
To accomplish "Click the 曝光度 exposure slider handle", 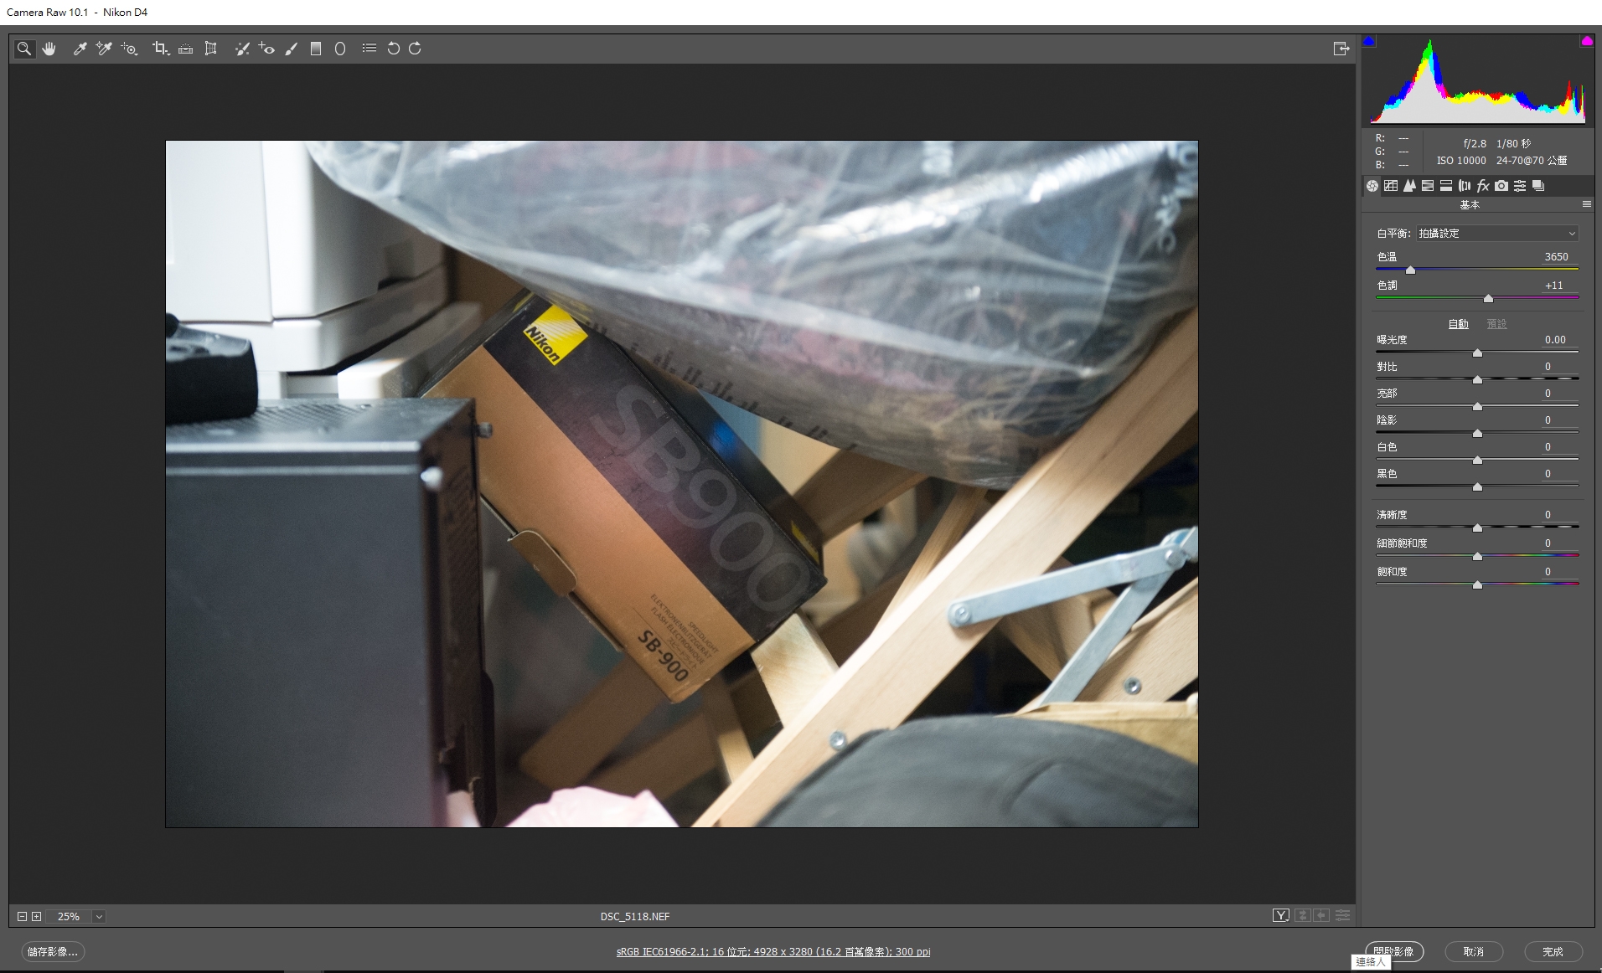I will tap(1477, 353).
